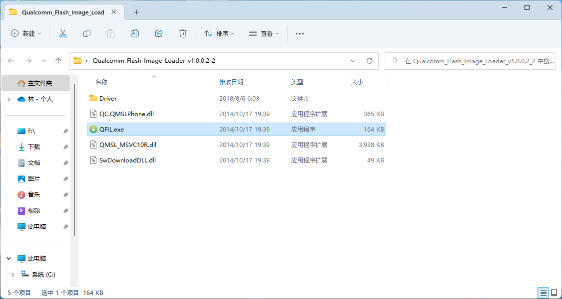
Task: Maximize the Explorer window
Action: pos(527,7)
